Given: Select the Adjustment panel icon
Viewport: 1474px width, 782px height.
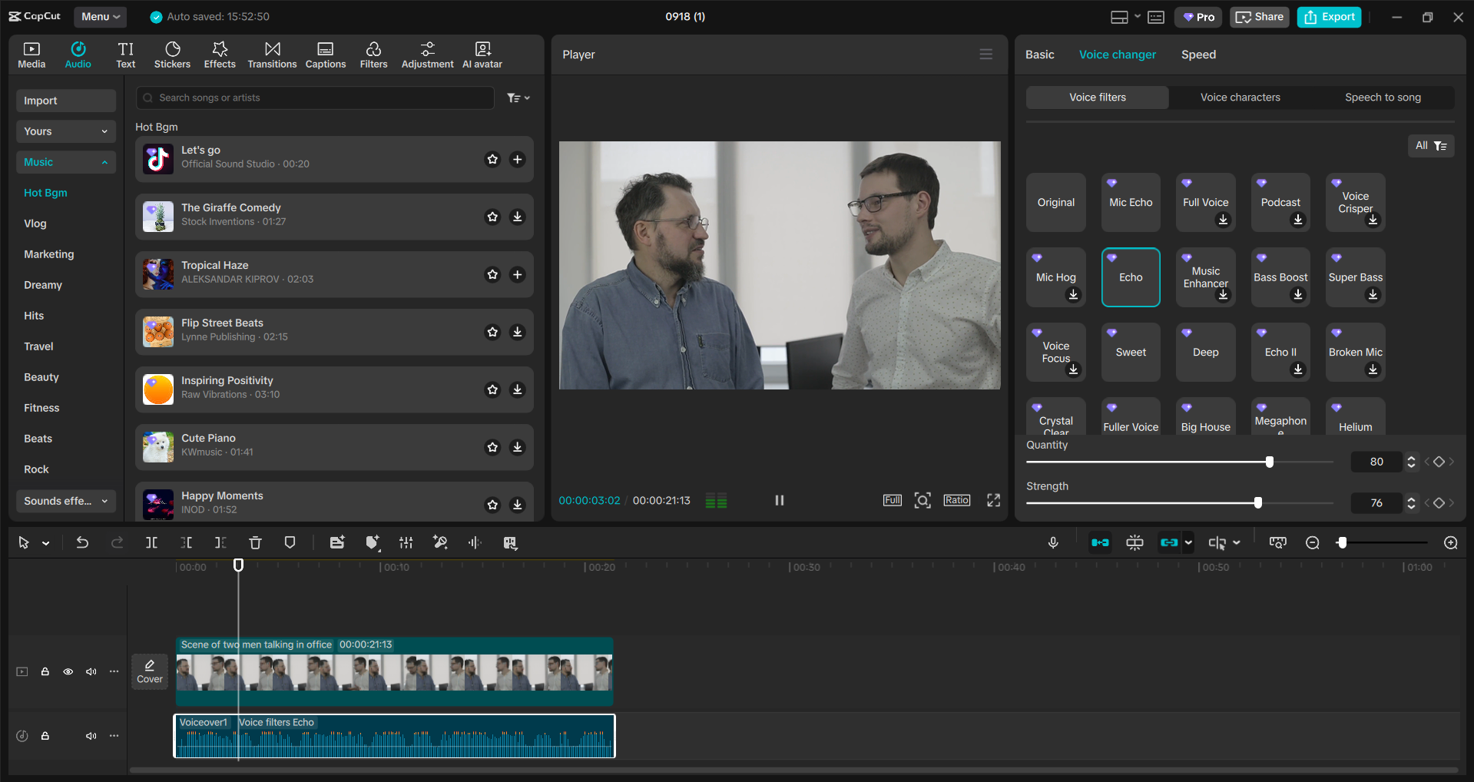Looking at the screenshot, I should [x=427, y=54].
